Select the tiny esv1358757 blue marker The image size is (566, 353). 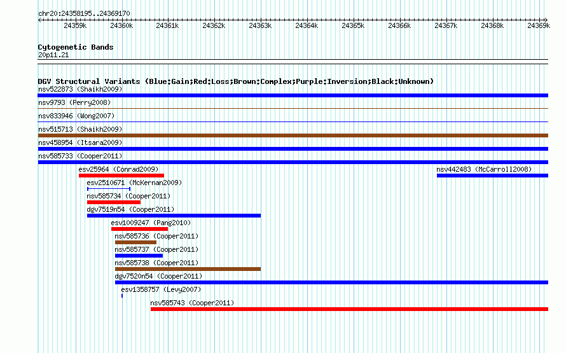tap(122, 296)
